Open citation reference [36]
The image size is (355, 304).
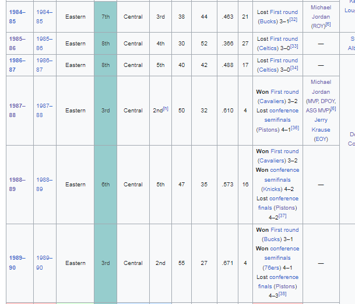click(x=295, y=128)
